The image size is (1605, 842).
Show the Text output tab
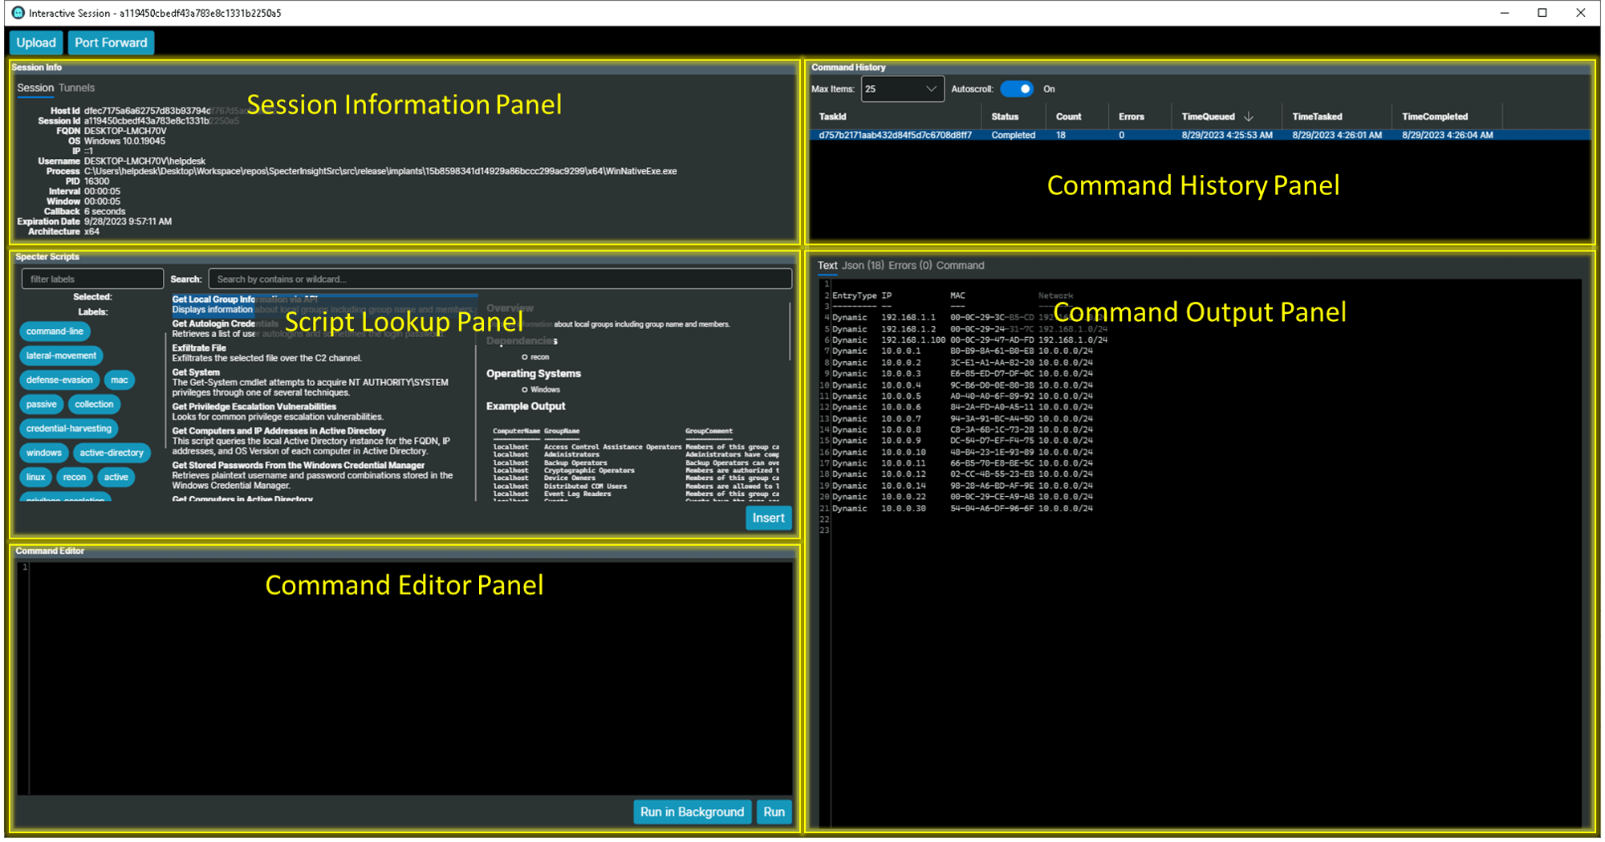click(x=827, y=266)
